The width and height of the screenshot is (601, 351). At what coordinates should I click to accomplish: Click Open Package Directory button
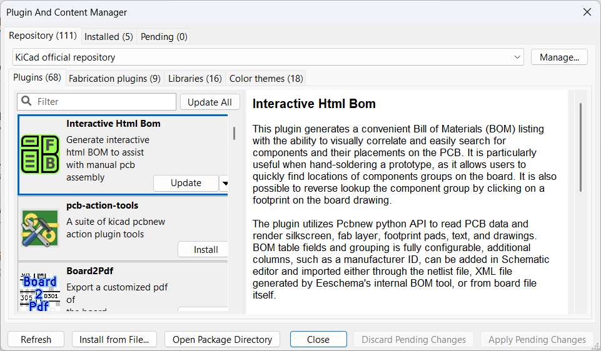[222, 340]
